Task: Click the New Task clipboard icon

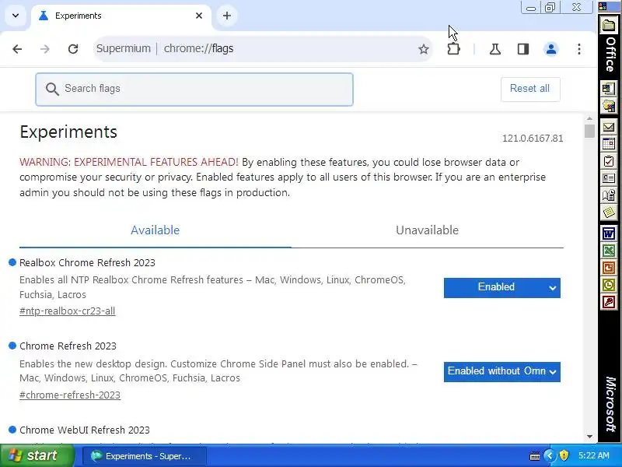Action: 609,161
